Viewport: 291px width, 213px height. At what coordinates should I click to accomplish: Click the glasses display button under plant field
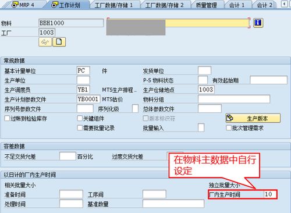pyautogui.click(x=45, y=42)
